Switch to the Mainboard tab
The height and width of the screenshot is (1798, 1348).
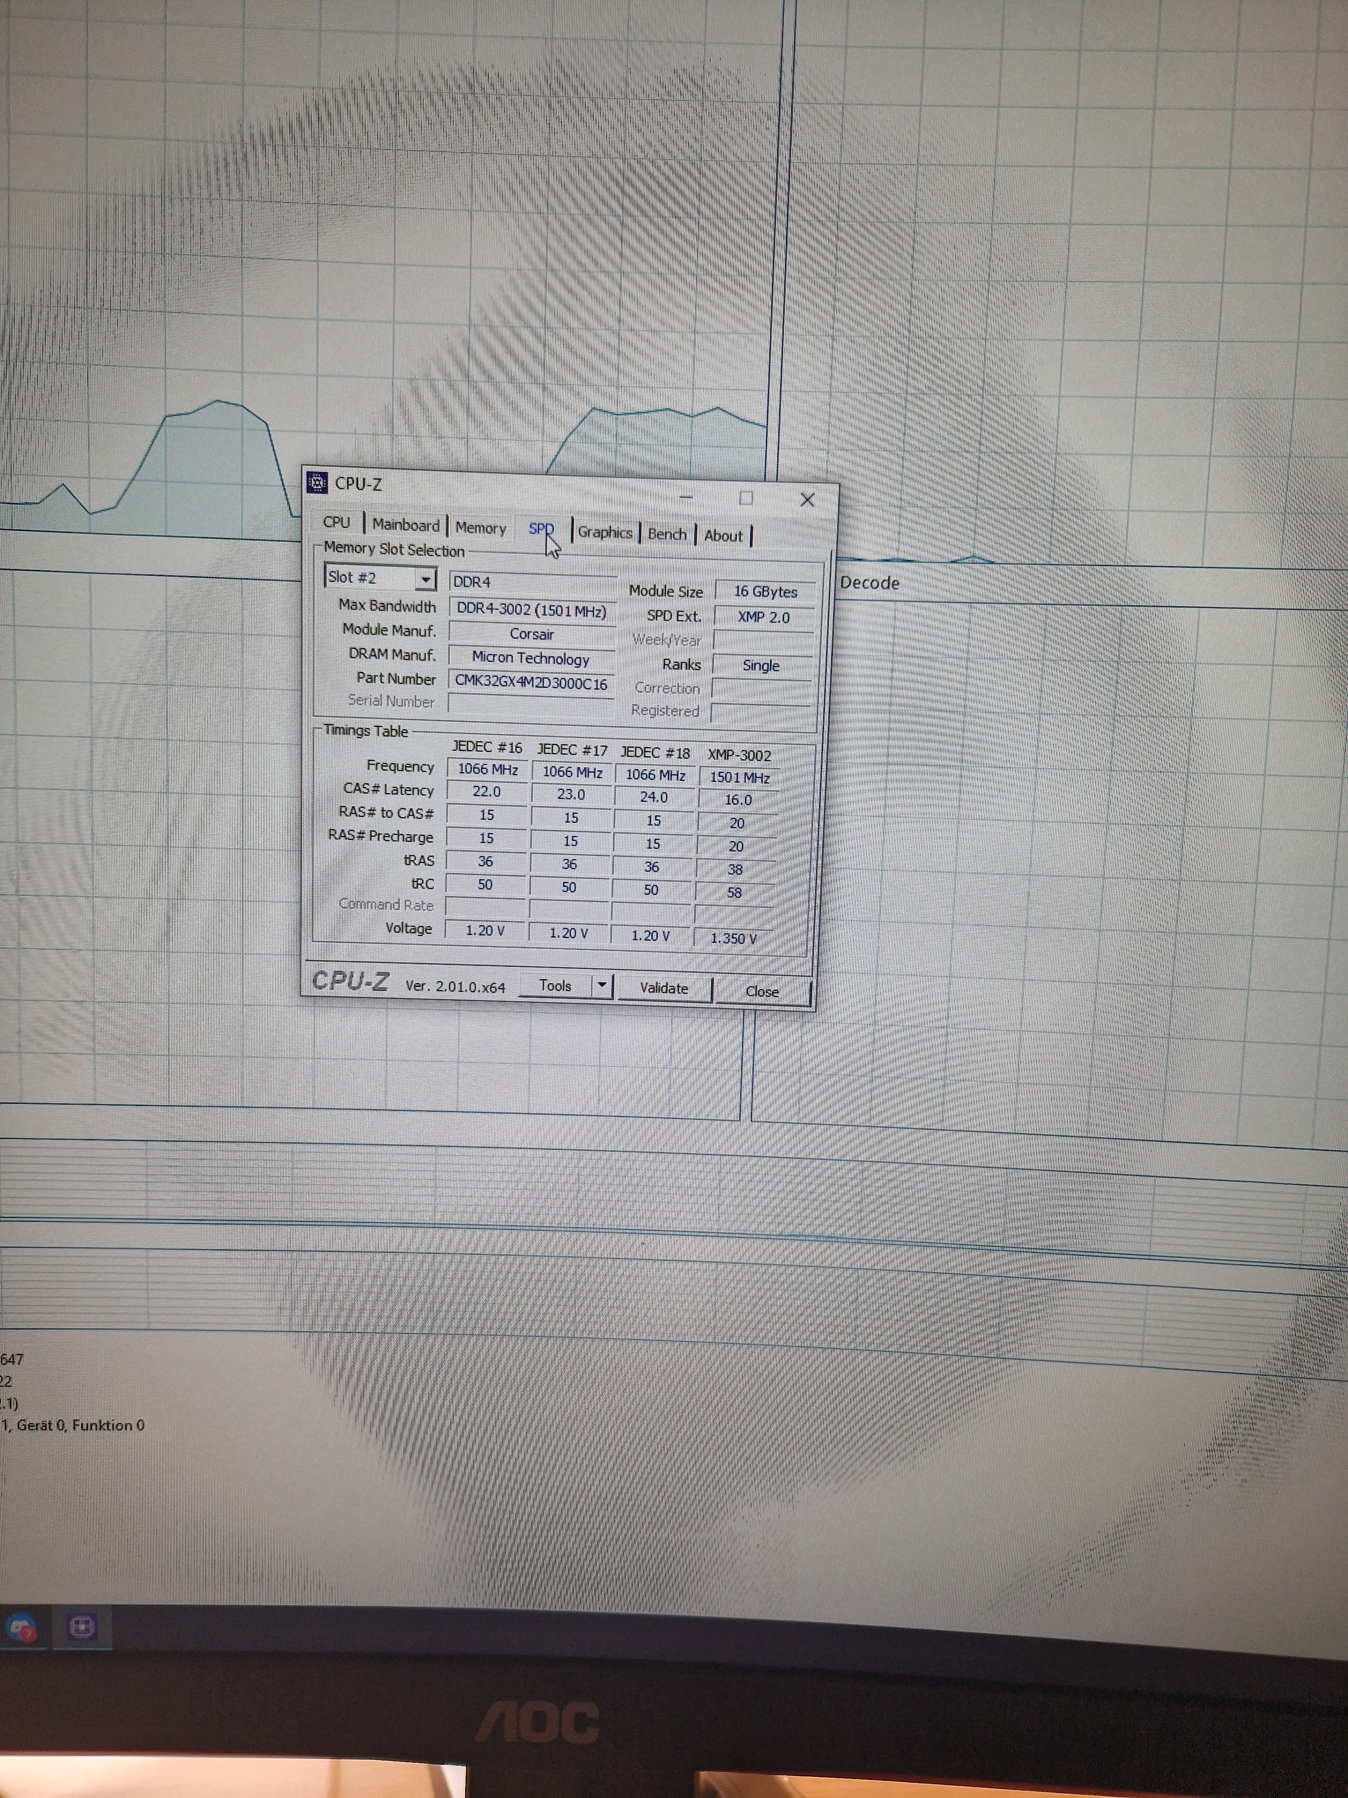coord(405,525)
